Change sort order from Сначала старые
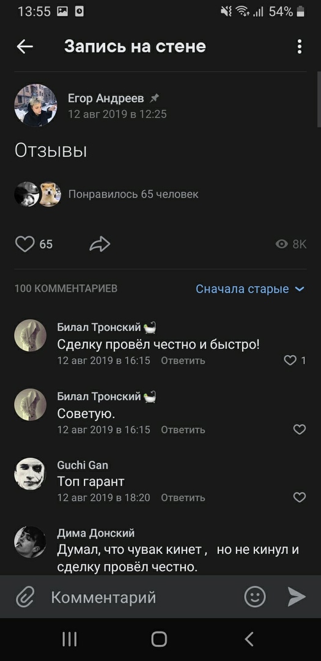The width and height of the screenshot is (321, 661). coord(242,289)
